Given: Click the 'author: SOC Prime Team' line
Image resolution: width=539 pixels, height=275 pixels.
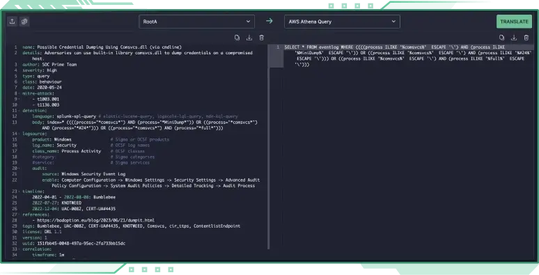Looking at the screenshot, I should 49,65.
